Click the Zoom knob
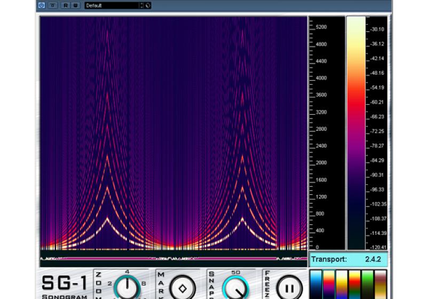 [x=127, y=288]
